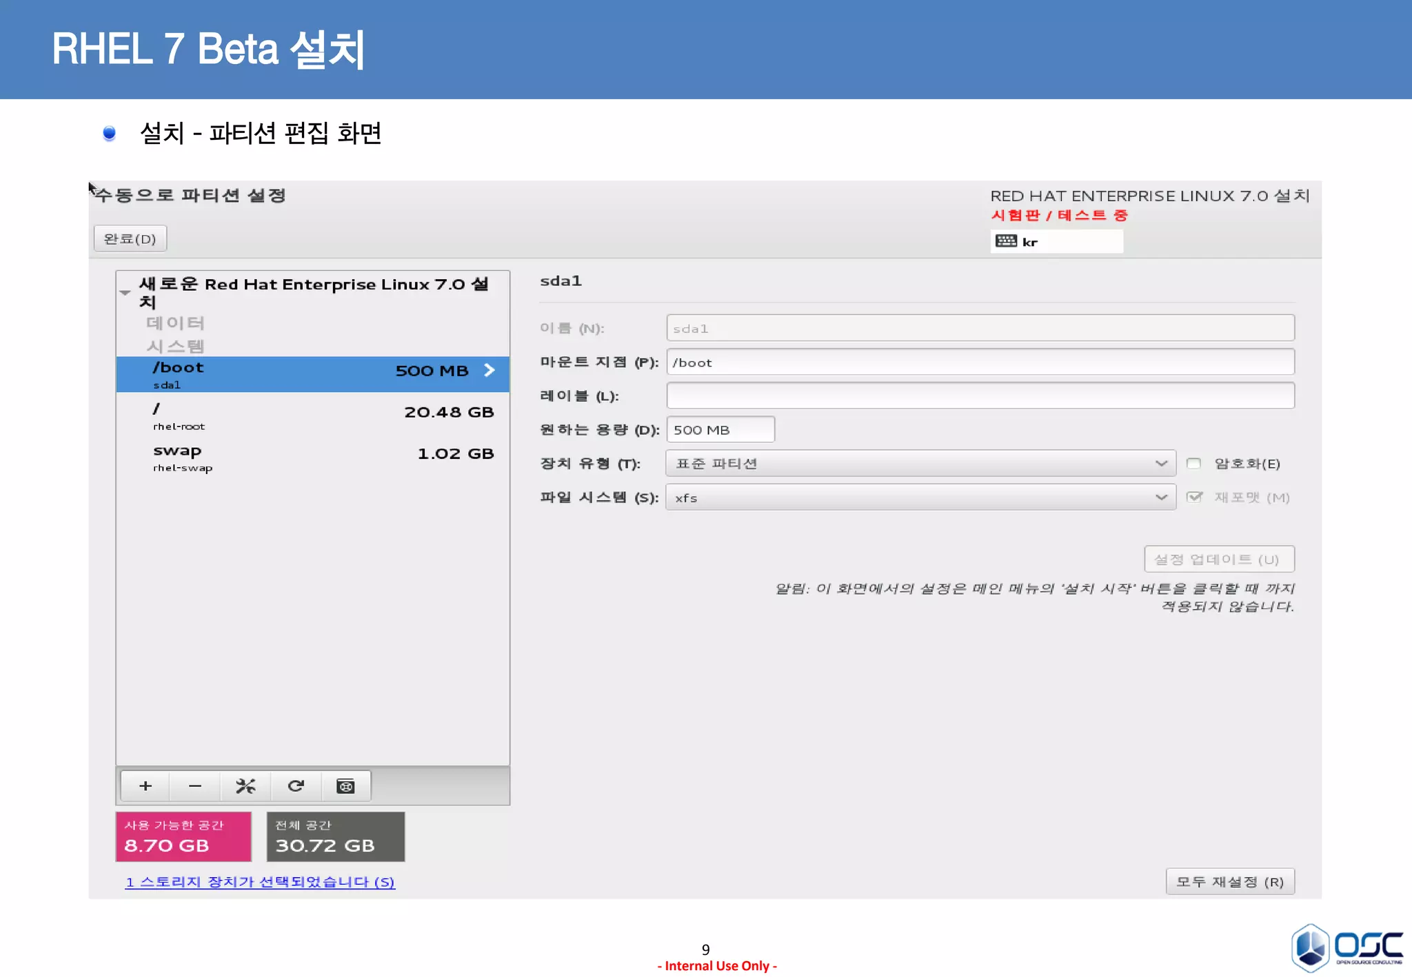
Task: Click the 시험판 / 테스트 중 red text
Action: point(1059,215)
